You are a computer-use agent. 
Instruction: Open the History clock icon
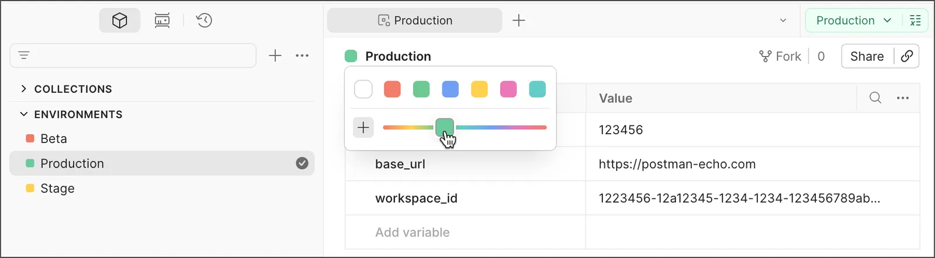204,20
